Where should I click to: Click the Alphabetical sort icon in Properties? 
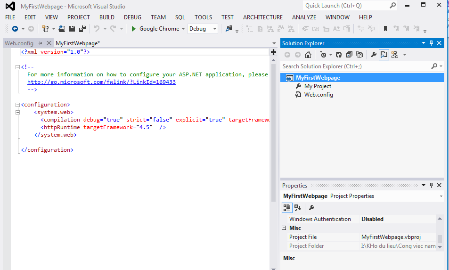tap(298, 208)
